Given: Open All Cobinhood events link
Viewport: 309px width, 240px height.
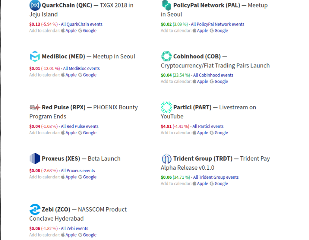Looking at the screenshot, I should tap(213, 75).
